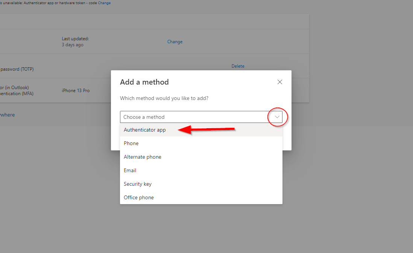Click the Which method would you like prompt
Viewport: 413px width, 253px height.
click(164, 98)
